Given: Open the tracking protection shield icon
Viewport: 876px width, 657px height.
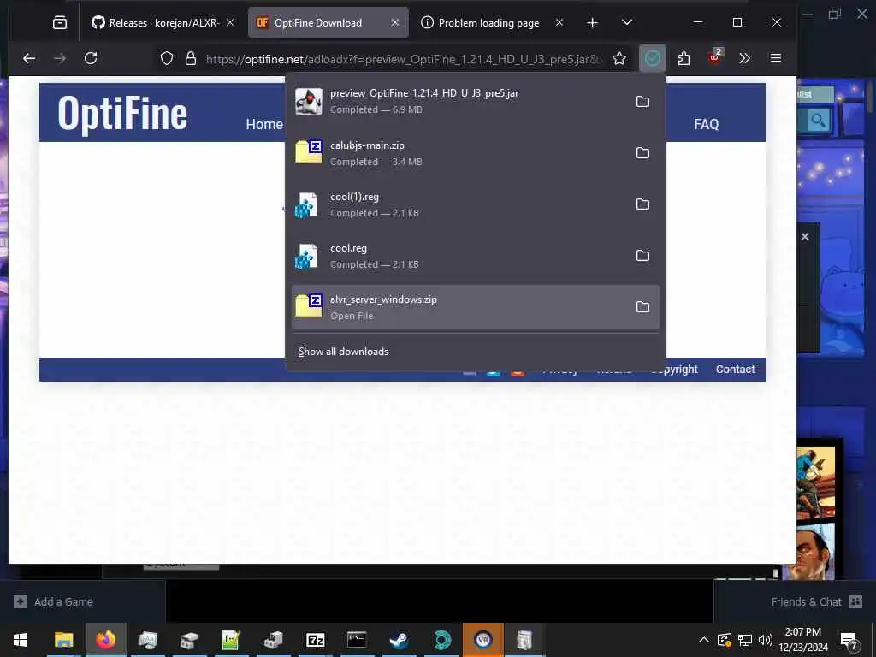Looking at the screenshot, I should [167, 59].
